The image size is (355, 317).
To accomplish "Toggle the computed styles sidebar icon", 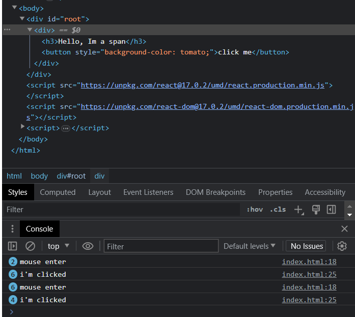I will point(331,209).
